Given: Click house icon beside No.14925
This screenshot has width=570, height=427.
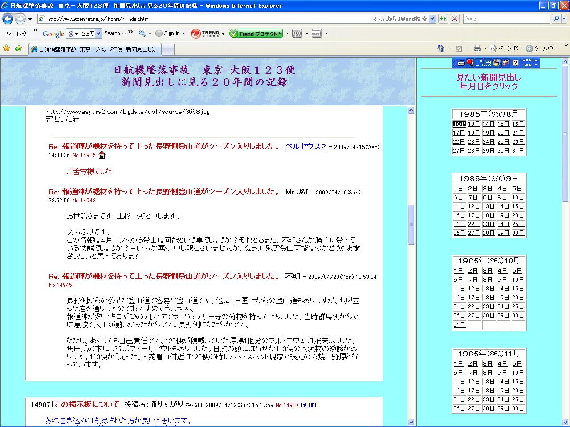Looking at the screenshot, I should click(102, 155).
